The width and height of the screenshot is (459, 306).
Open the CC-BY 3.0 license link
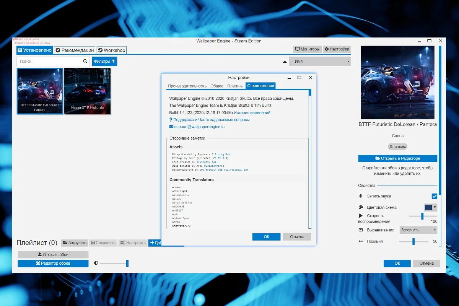click(x=221, y=158)
